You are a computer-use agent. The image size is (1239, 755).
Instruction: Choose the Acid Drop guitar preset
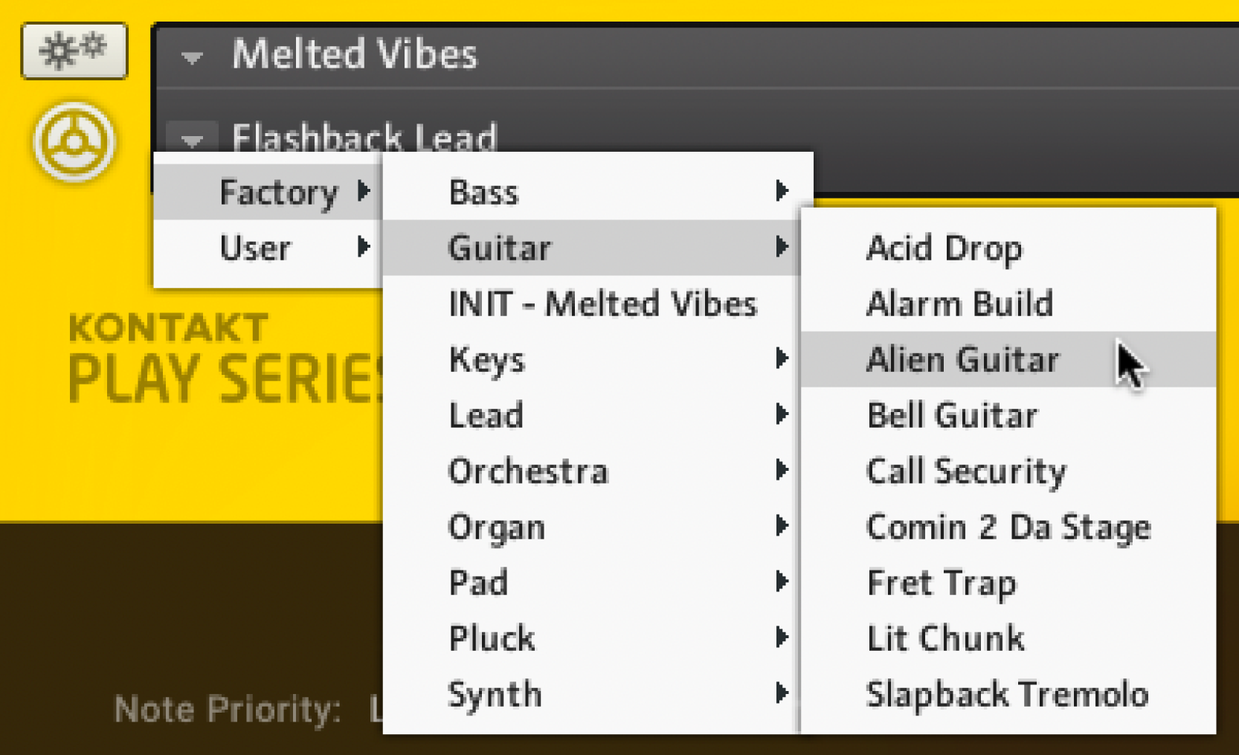point(944,248)
